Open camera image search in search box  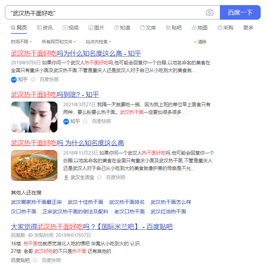[209, 12]
